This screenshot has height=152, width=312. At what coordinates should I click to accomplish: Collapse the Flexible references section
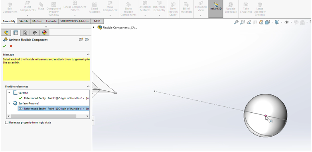tap(88, 87)
